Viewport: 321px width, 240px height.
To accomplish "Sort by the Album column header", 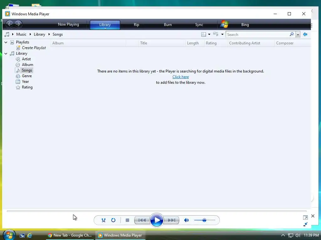I will 88,43.
